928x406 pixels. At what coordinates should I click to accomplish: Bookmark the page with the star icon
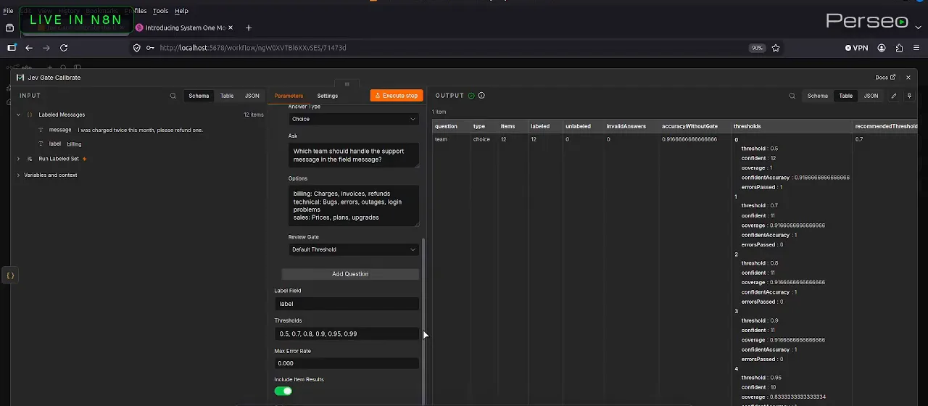[776, 48]
